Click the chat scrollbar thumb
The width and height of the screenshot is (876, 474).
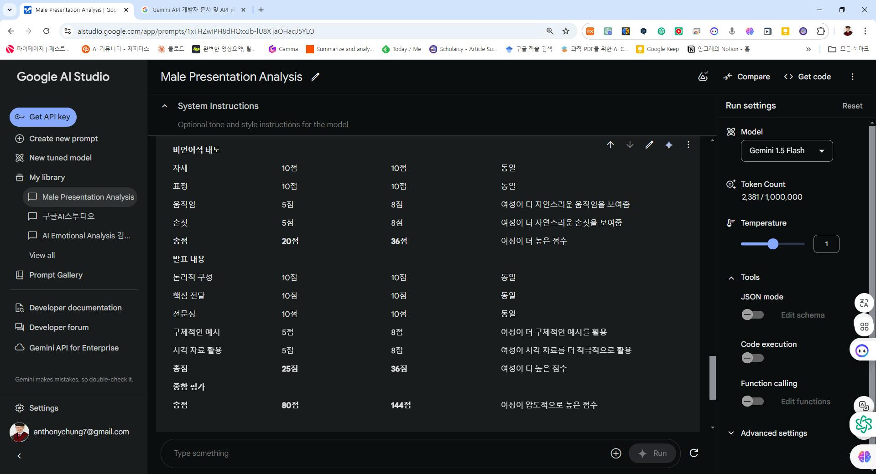click(712, 378)
